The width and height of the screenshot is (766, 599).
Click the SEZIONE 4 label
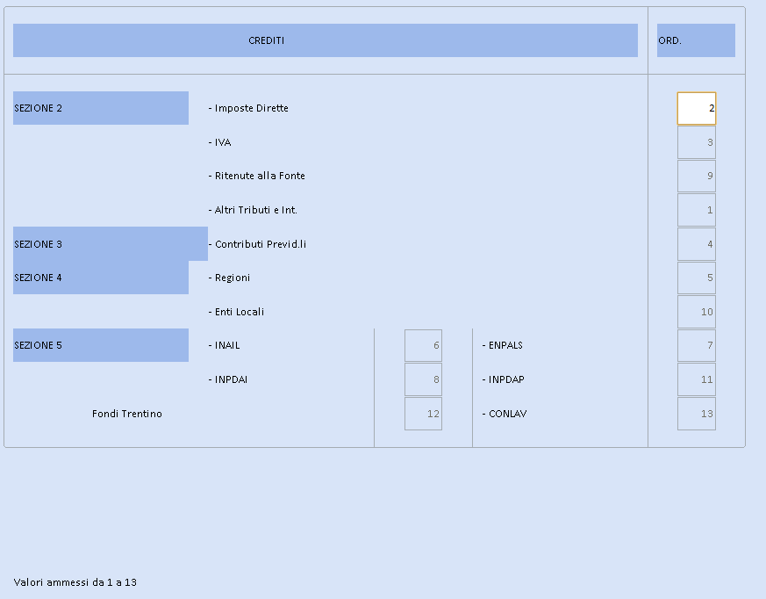point(101,278)
